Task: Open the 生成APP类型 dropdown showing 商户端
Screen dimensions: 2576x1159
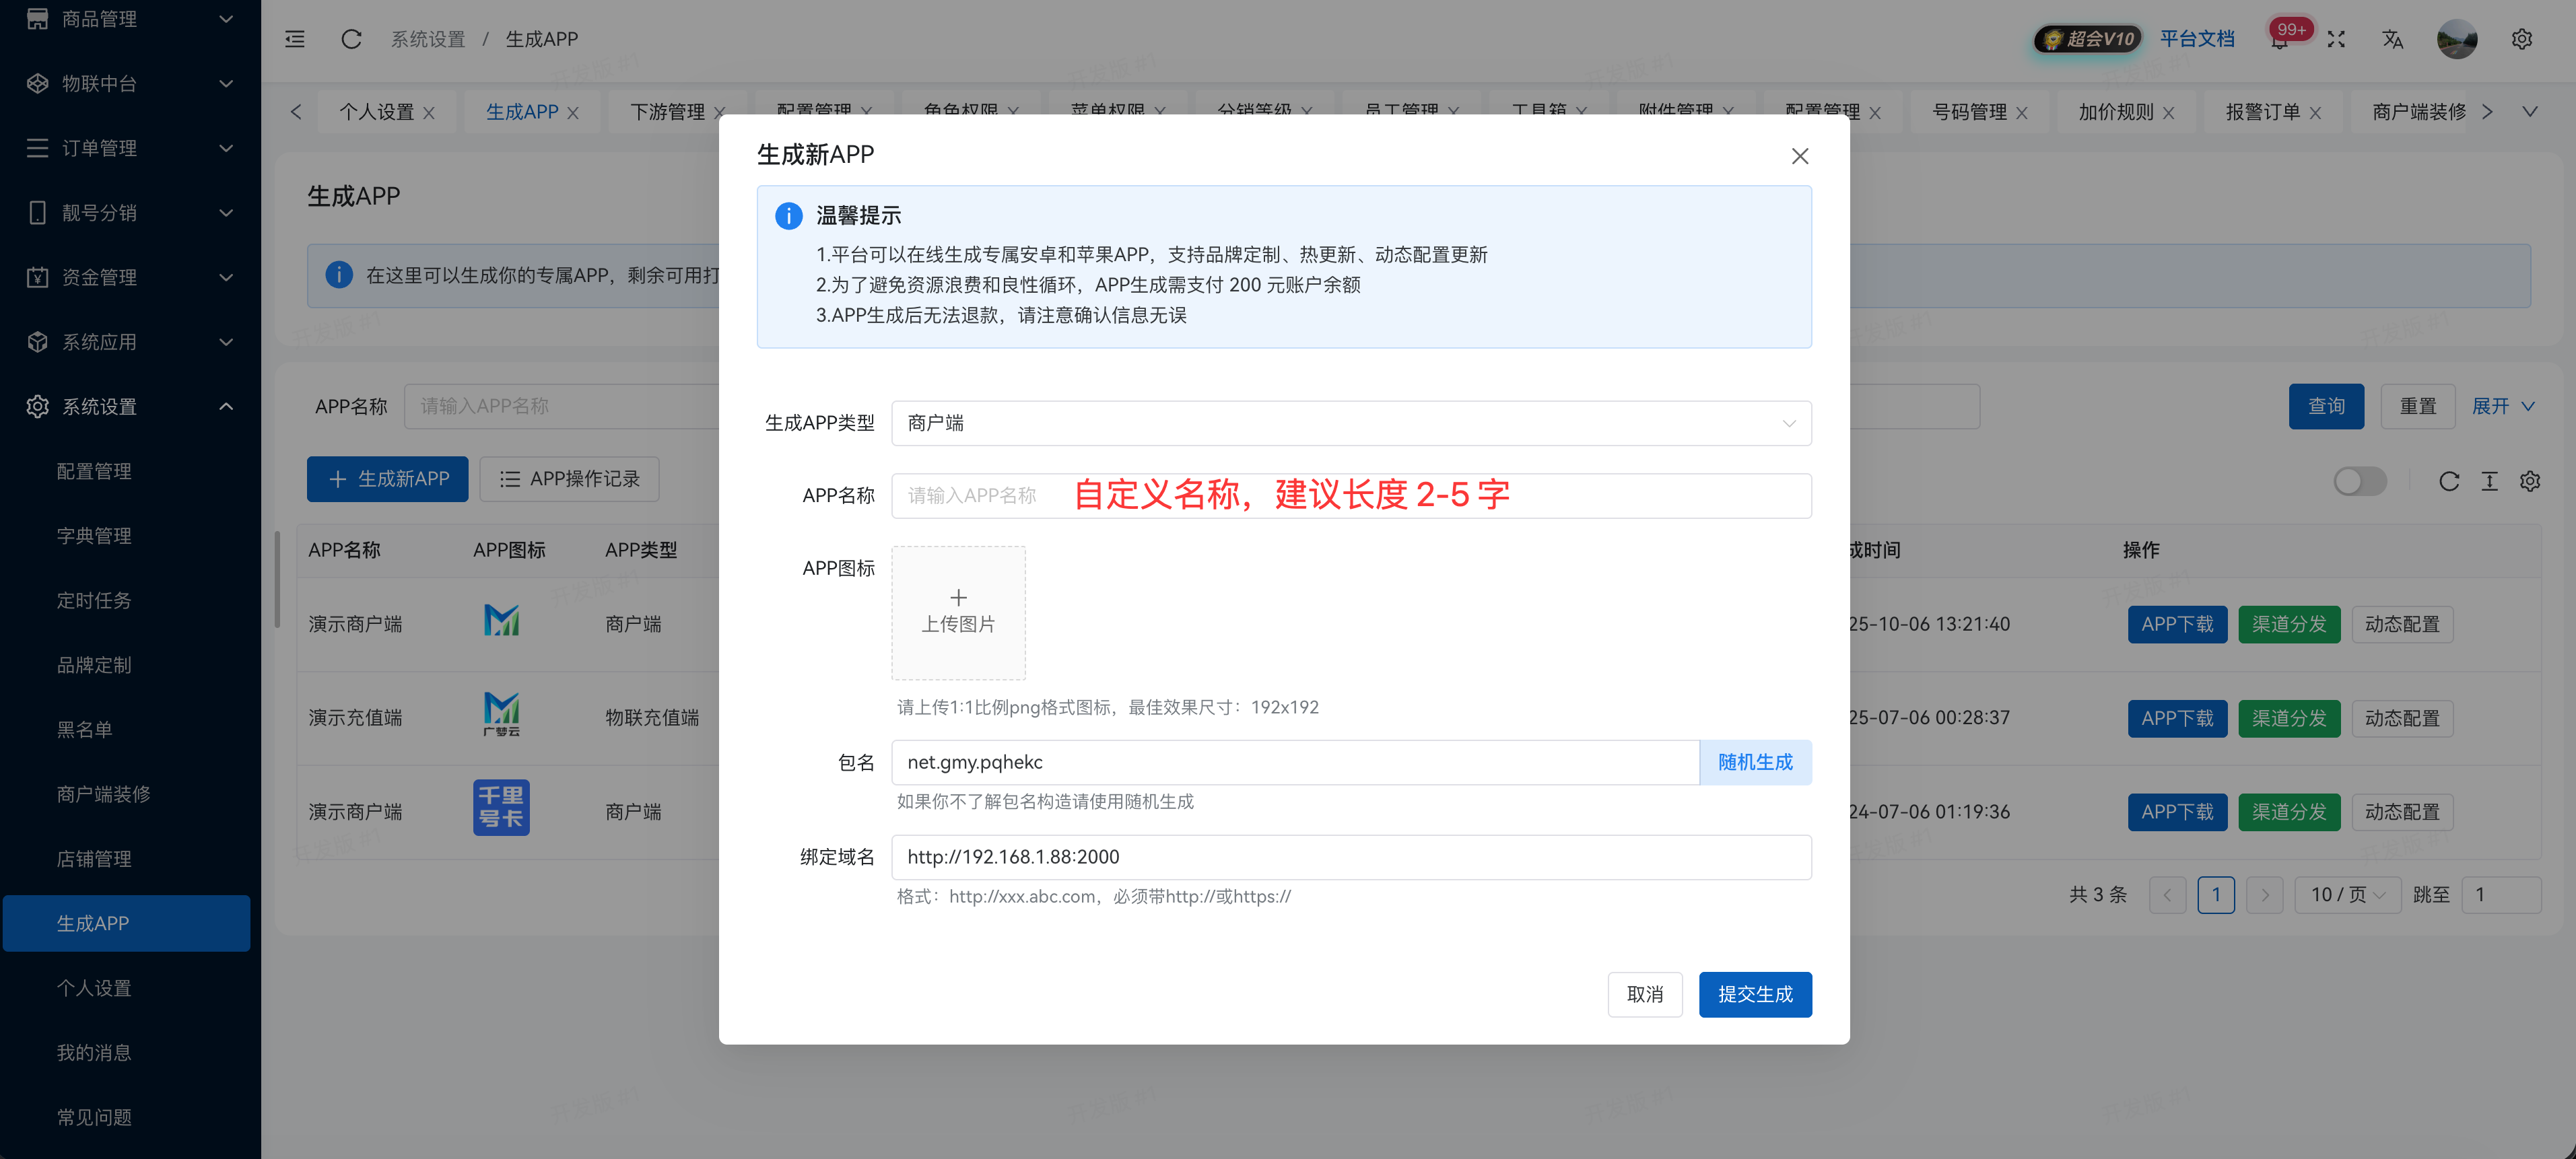Action: coord(1350,423)
